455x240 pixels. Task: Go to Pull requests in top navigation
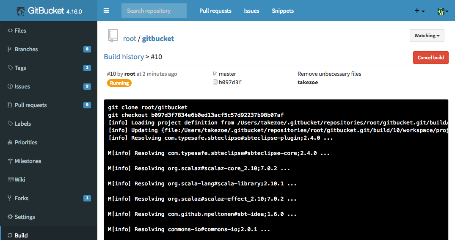click(x=215, y=11)
